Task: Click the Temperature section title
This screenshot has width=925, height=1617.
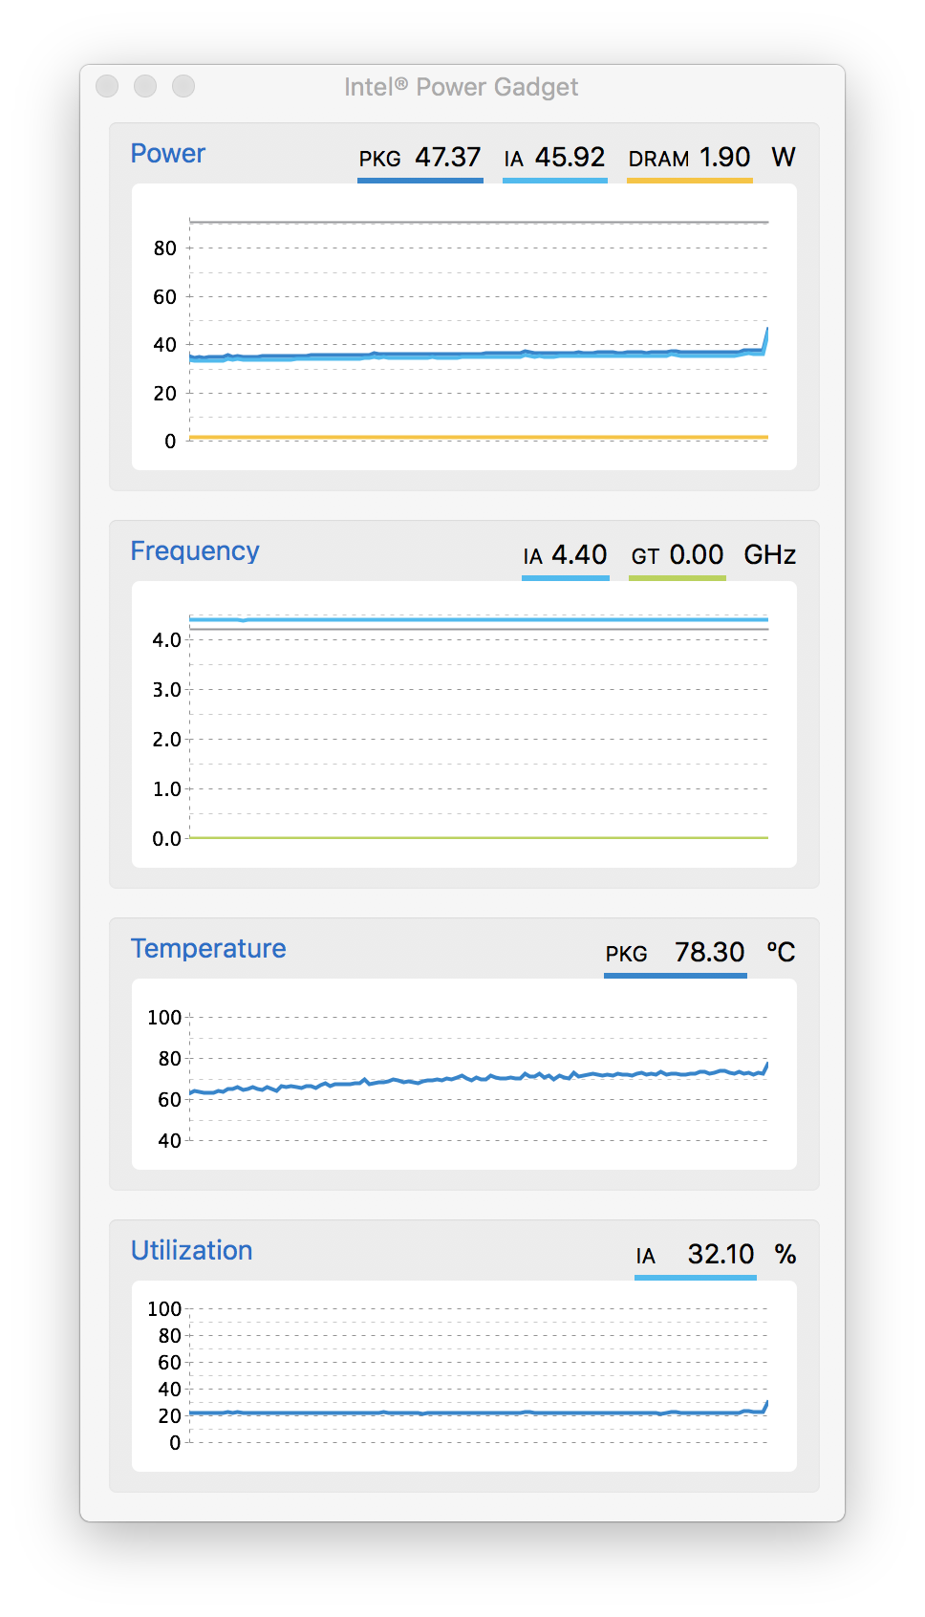Action: [x=208, y=949]
